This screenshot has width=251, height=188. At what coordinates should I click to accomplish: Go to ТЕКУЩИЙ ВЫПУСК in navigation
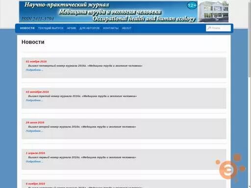point(50,28)
